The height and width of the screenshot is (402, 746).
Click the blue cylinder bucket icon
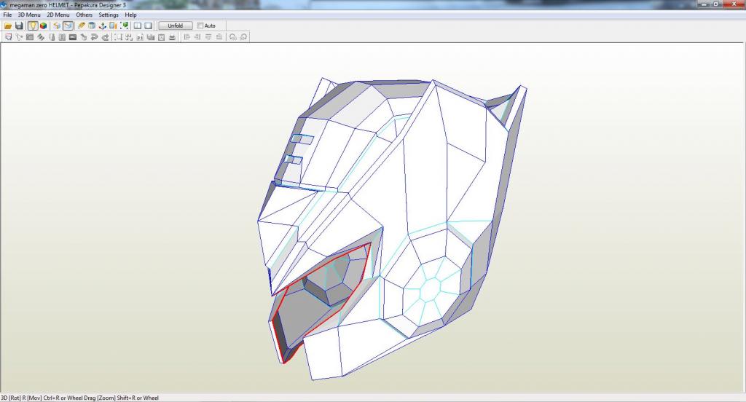[92, 25]
